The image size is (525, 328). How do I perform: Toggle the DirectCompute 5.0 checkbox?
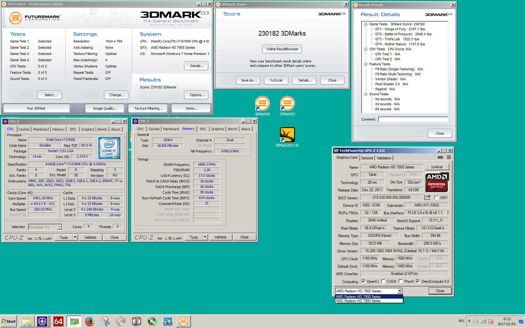click(418, 281)
